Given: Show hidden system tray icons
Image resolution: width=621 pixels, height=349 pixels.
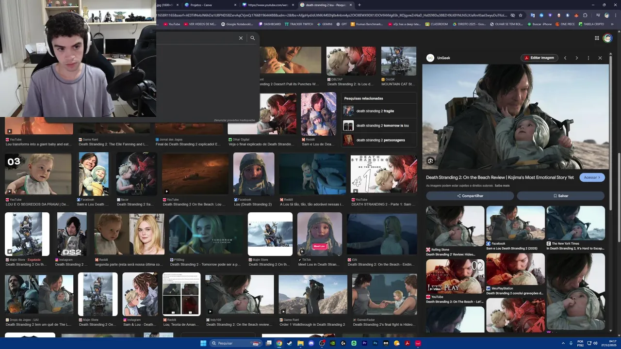Looking at the screenshot, I should click(x=563, y=343).
